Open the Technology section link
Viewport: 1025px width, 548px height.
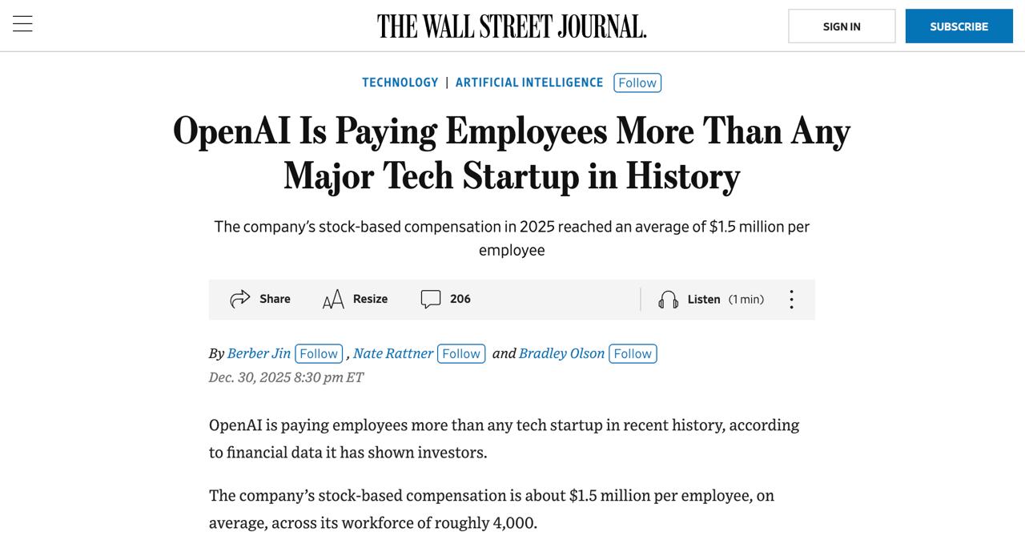tap(400, 83)
